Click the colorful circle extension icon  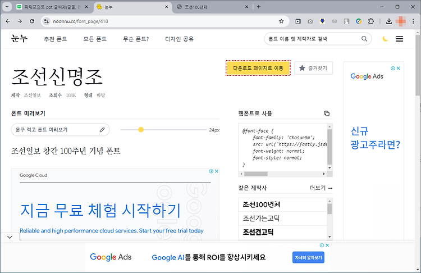(x=359, y=21)
